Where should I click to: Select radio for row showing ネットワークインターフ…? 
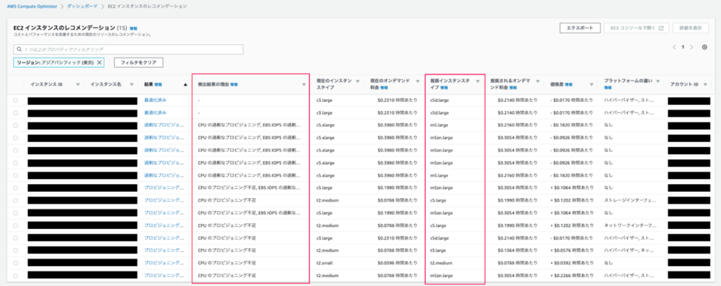[15, 226]
